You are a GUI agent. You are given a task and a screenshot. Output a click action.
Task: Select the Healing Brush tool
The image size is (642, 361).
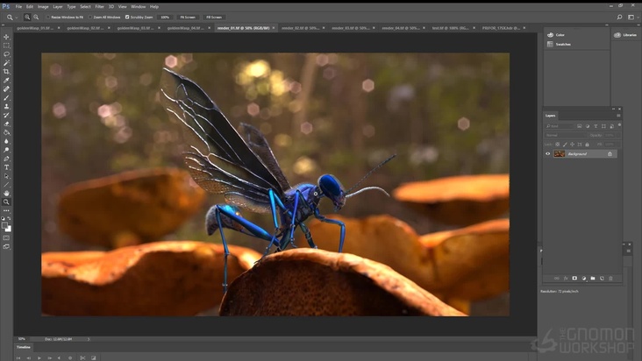coord(6,88)
